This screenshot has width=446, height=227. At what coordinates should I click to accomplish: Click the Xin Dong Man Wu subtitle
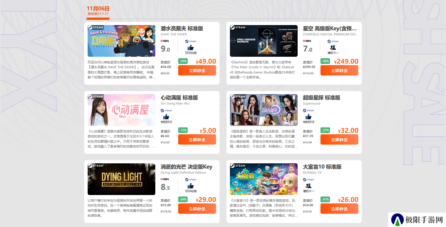(175, 103)
